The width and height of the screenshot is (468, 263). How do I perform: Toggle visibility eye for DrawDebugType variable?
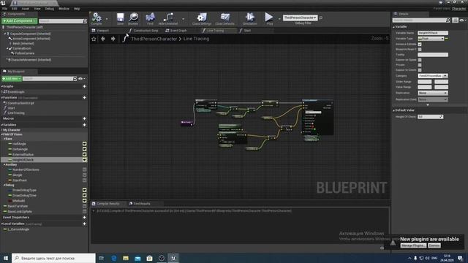pyautogui.click(x=85, y=190)
